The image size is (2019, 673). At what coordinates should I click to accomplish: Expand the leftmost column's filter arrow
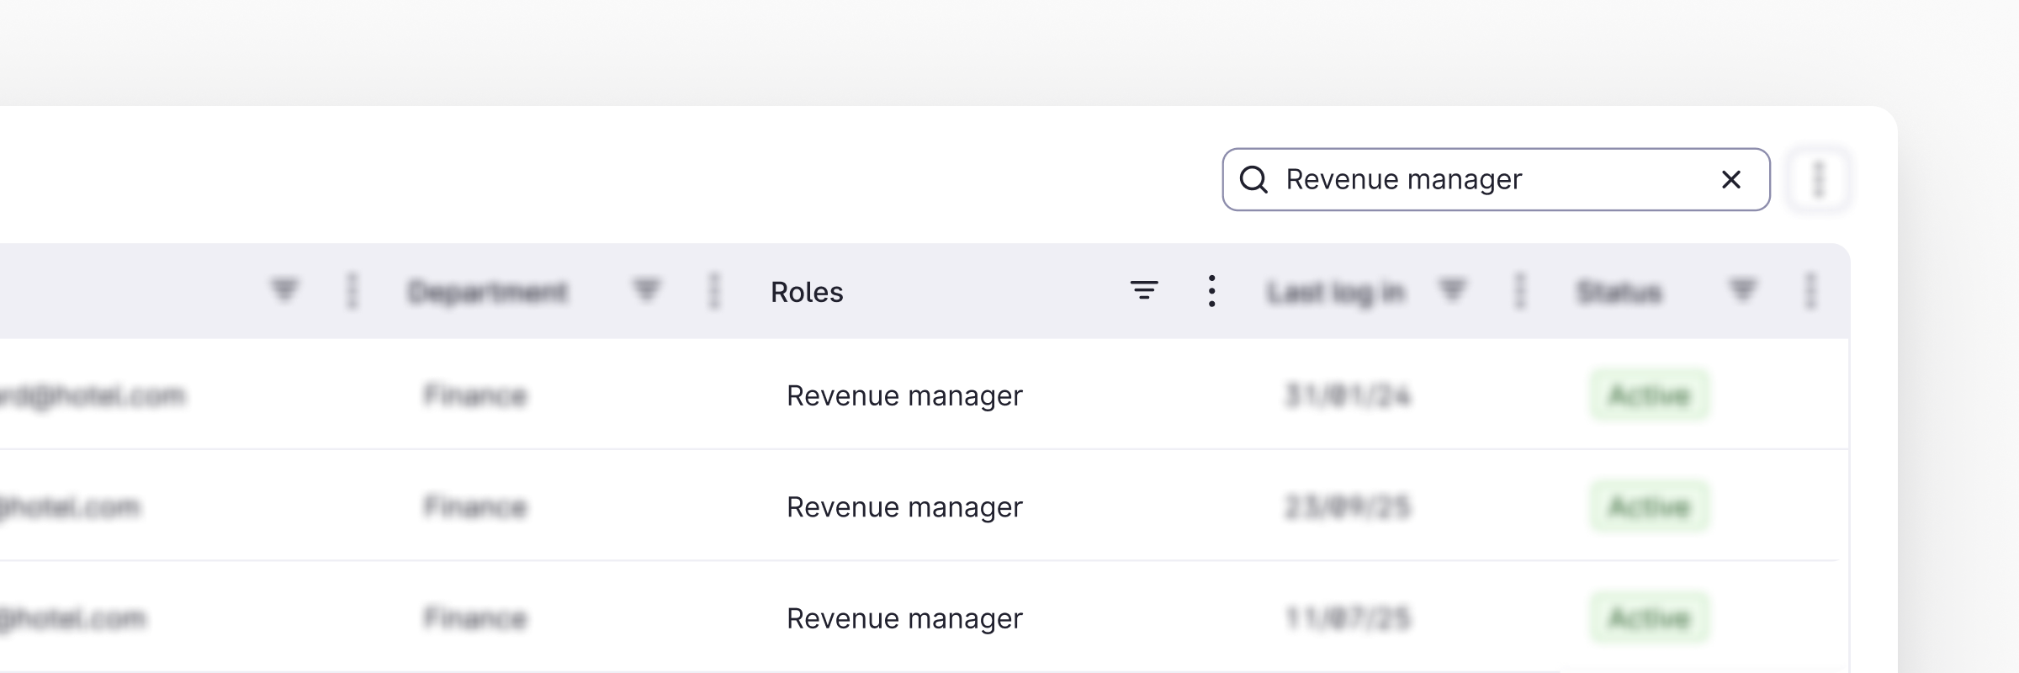284,290
